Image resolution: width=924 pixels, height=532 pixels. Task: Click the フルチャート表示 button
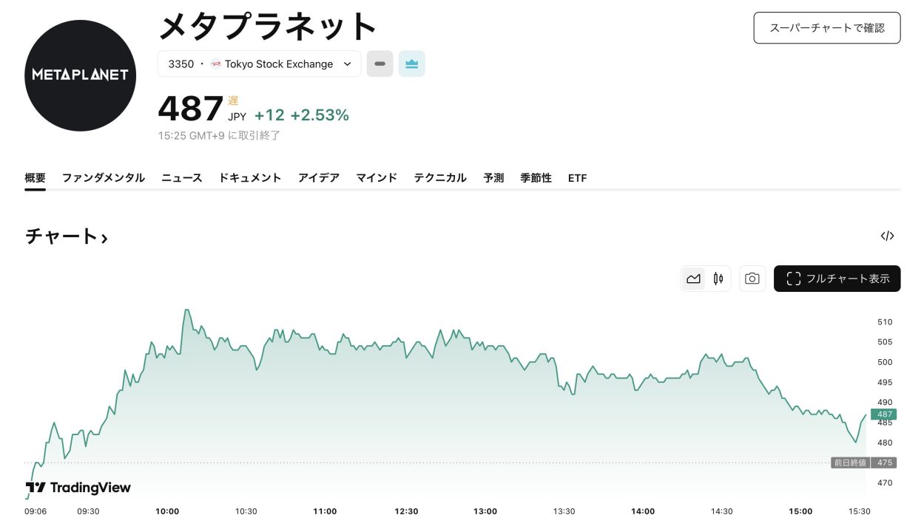[x=837, y=279]
